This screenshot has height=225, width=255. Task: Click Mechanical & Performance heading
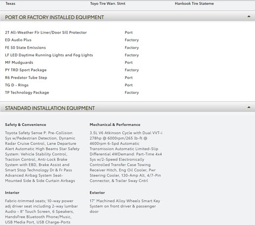pyautogui.click(x=115, y=125)
